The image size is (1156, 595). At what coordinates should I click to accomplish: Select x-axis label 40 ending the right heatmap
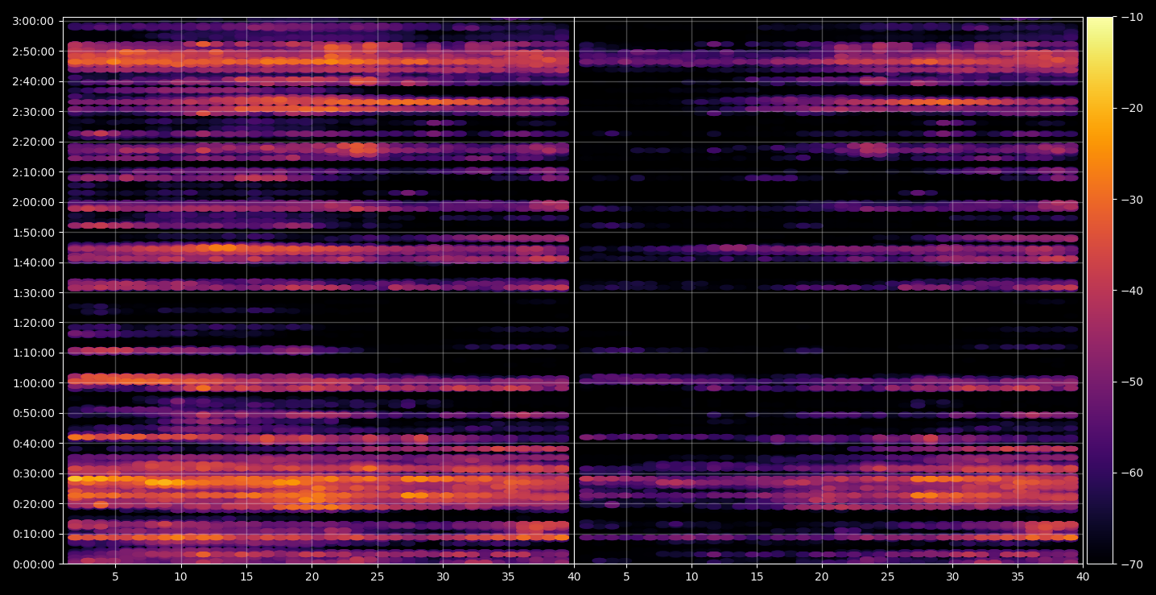coord(1083,577)
